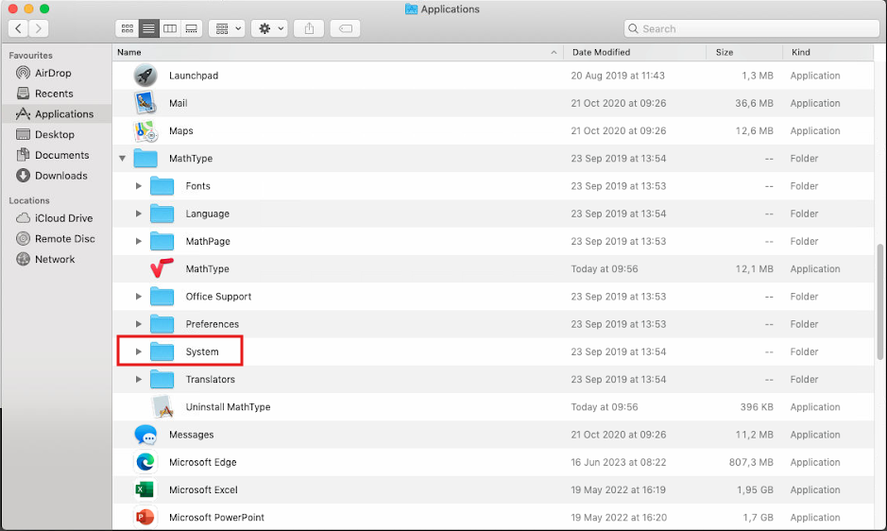The width and height of the screenshot is (887, 531).
Task: Switch to icon view
Action: (128, 28)
